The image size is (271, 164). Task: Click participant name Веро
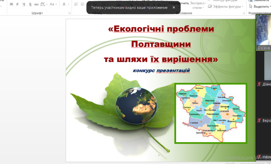(266, 120)
